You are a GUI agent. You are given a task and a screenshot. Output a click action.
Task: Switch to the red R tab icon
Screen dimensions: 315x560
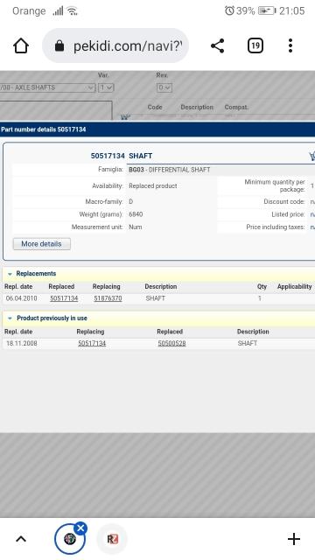pos(113,539)
